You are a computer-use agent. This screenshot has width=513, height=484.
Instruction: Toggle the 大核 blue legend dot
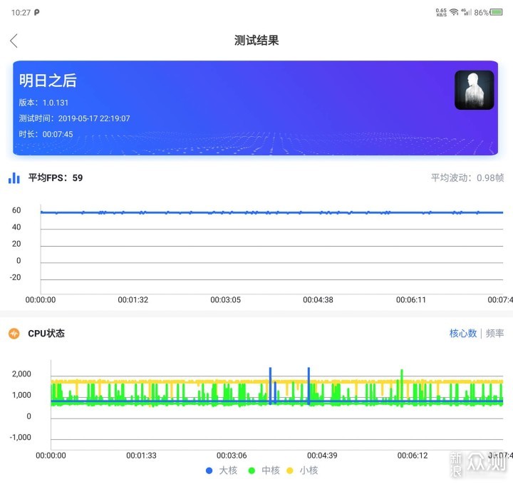pyautogui.click(x=209, y=470)
